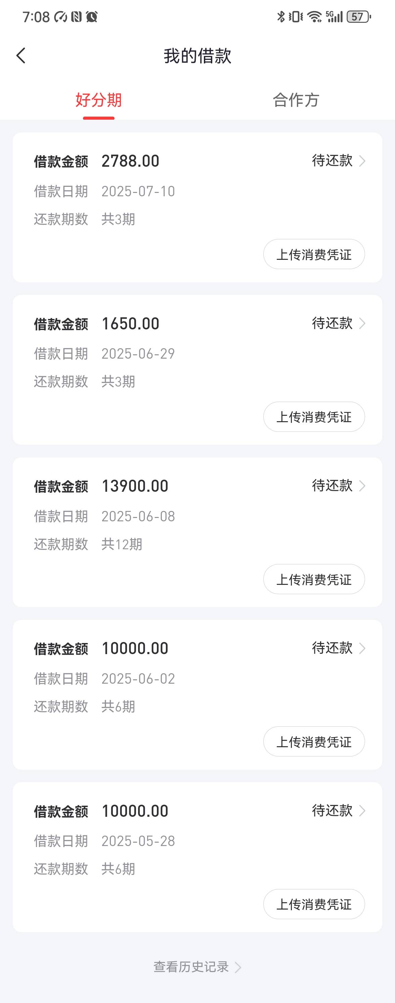This screenshot has height=1003, width=395.
Task: Tap the Bluetooth status bar icon
Action: coord(281,17)
